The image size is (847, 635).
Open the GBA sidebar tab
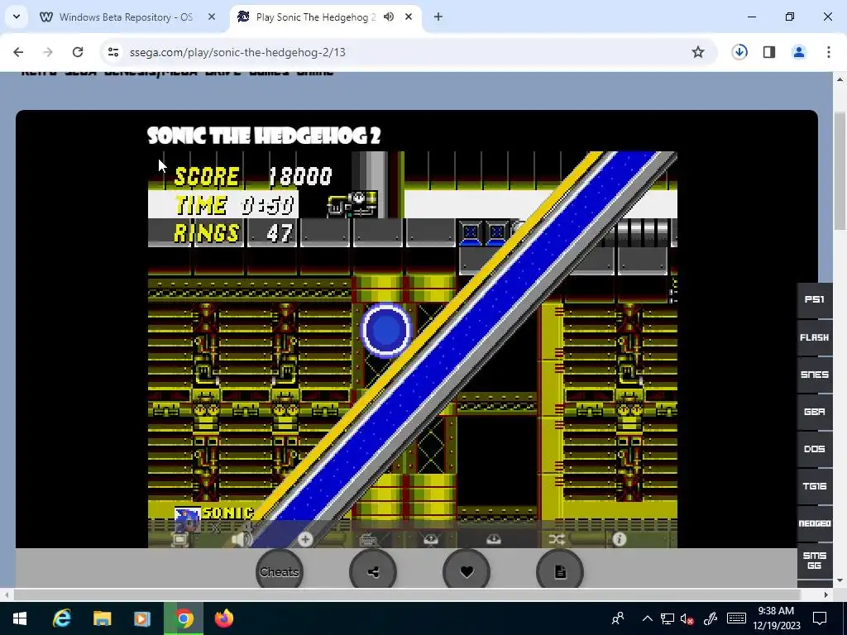pos(815,412)
